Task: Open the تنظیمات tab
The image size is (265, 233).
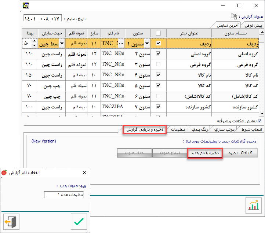Action: click(x=178, y=129)
